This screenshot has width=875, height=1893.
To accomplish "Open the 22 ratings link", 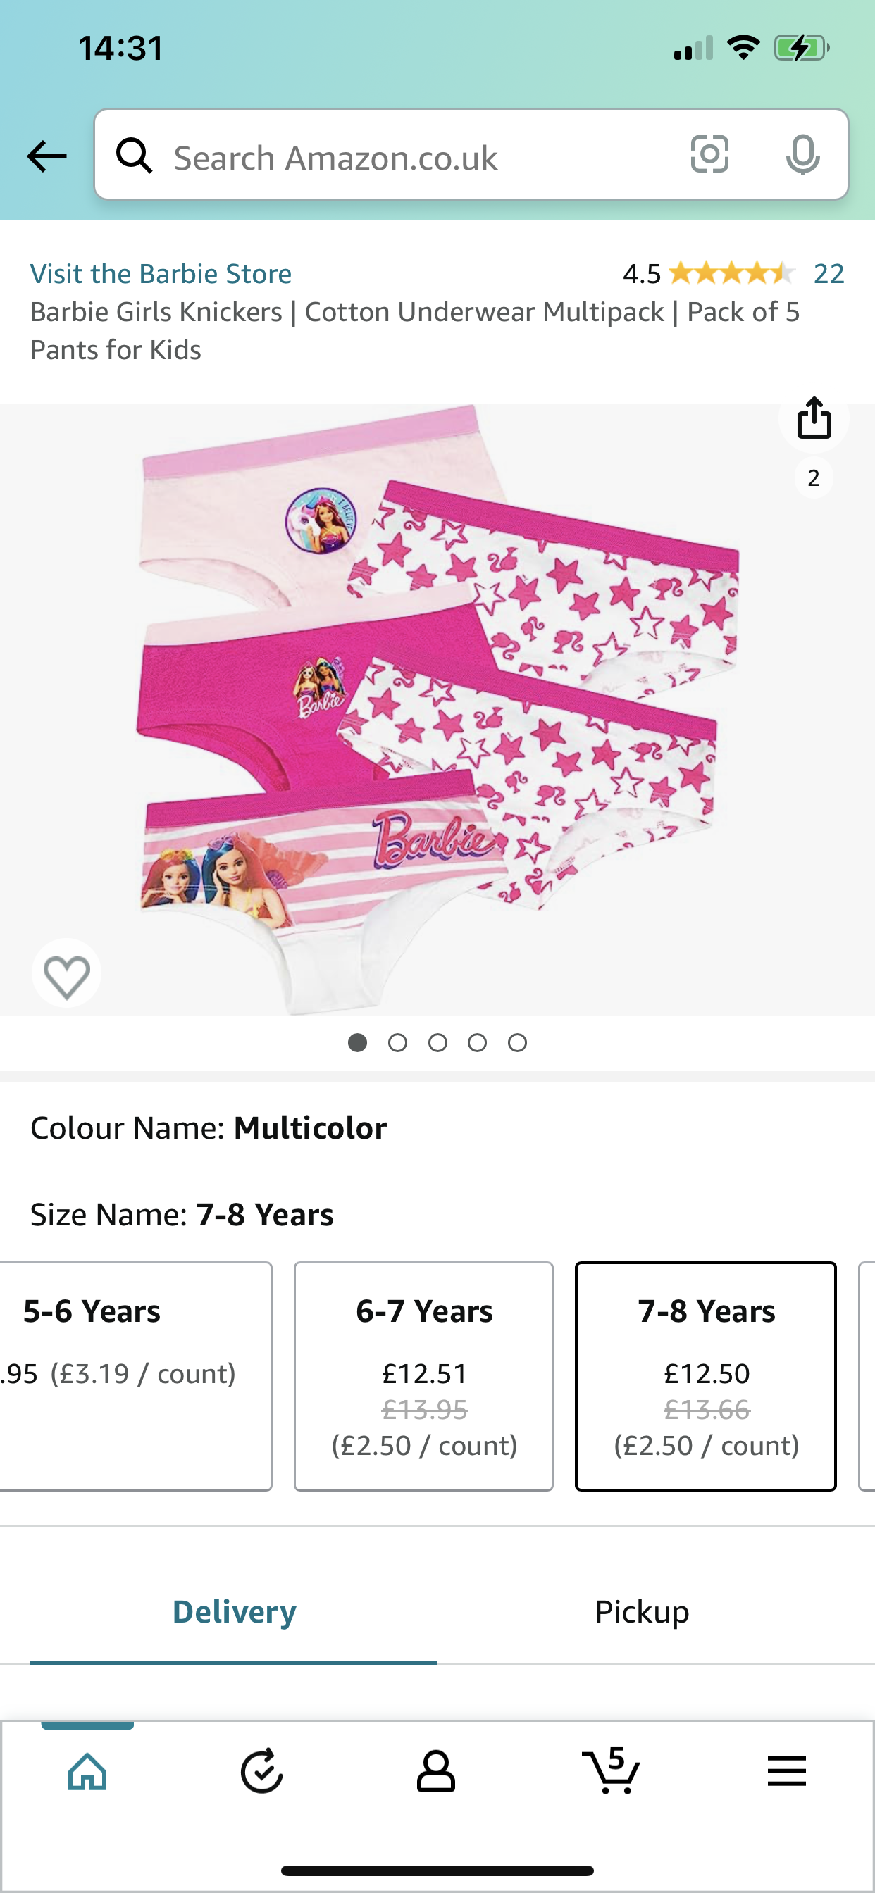I will [x=829, y=273].
